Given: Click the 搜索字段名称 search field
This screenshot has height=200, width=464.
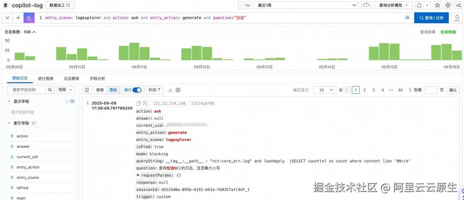Looking at the screenshot, I should (27, 89).
